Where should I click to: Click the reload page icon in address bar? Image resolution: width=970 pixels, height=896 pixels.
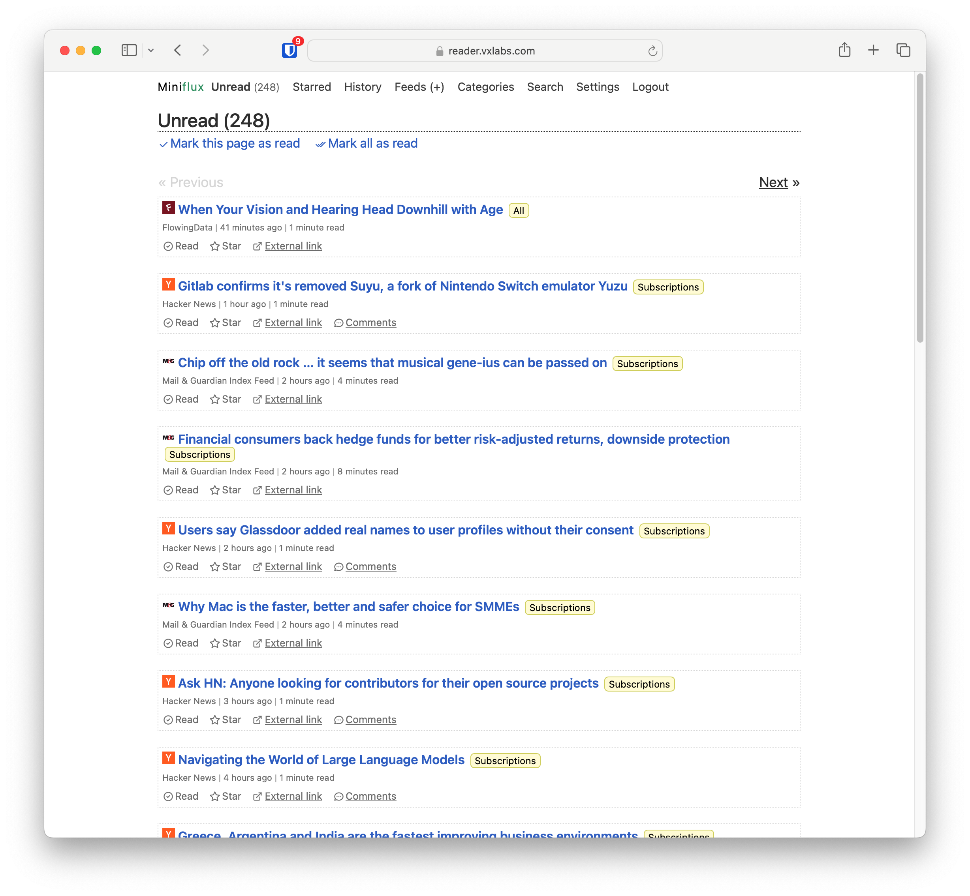click(x=652, y=51)
